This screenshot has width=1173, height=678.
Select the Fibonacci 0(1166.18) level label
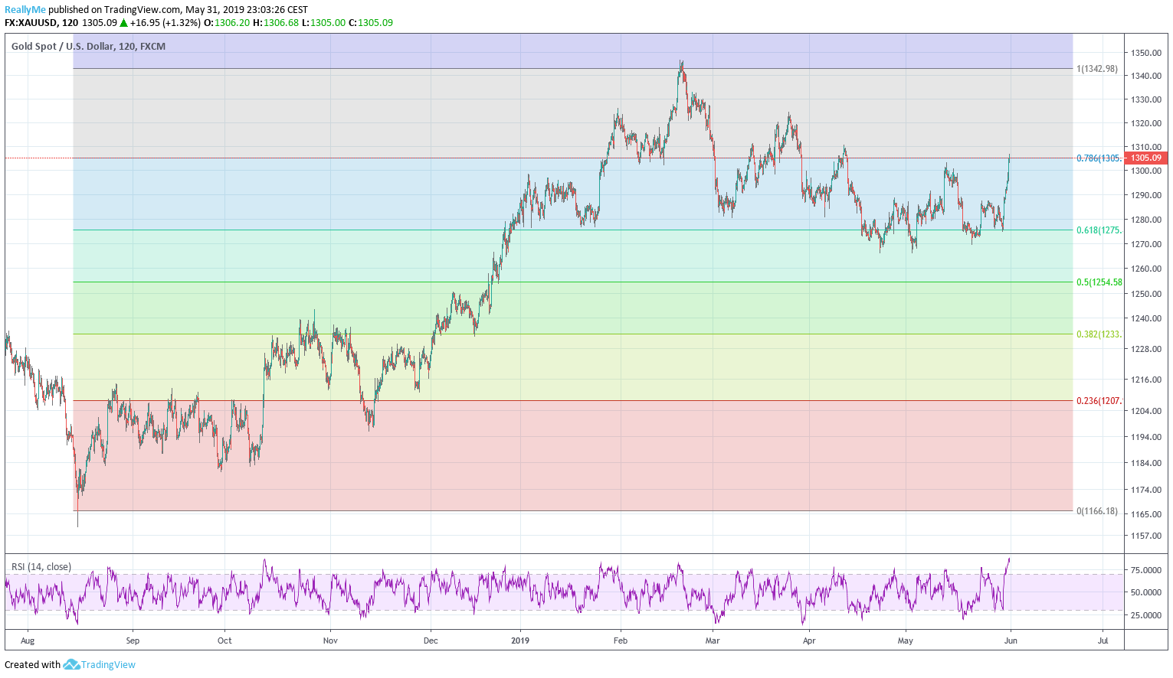point(1097,511)
